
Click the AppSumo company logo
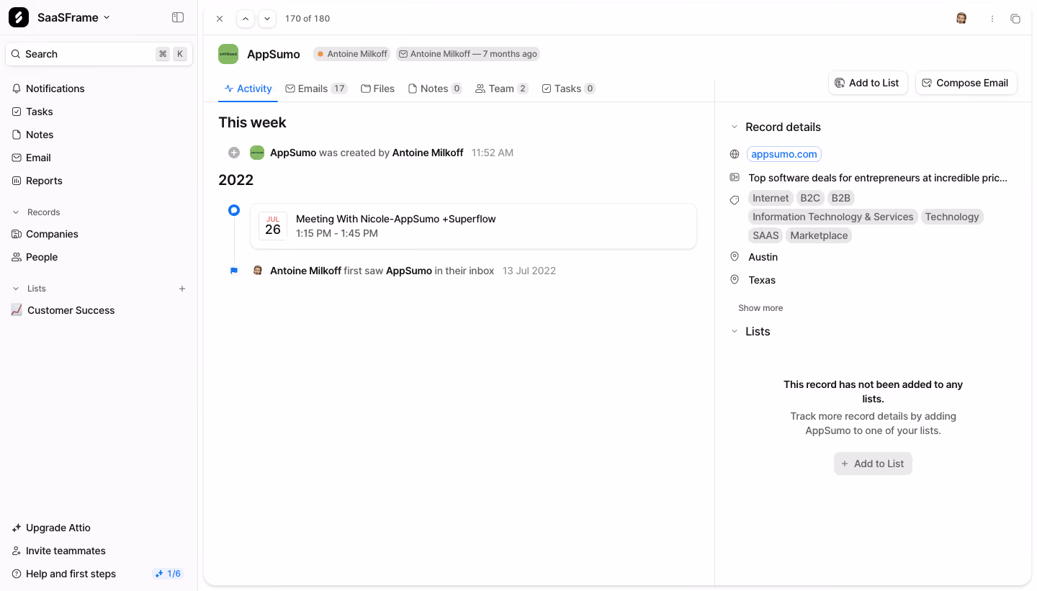228,54
